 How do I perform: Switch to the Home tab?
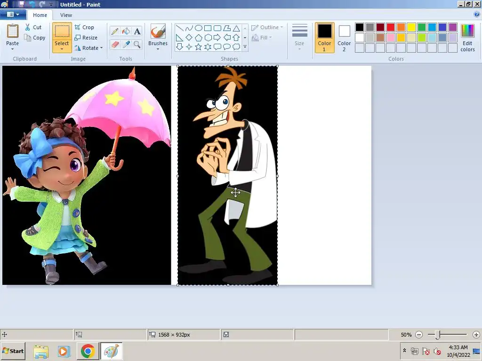tap(40, 15)
